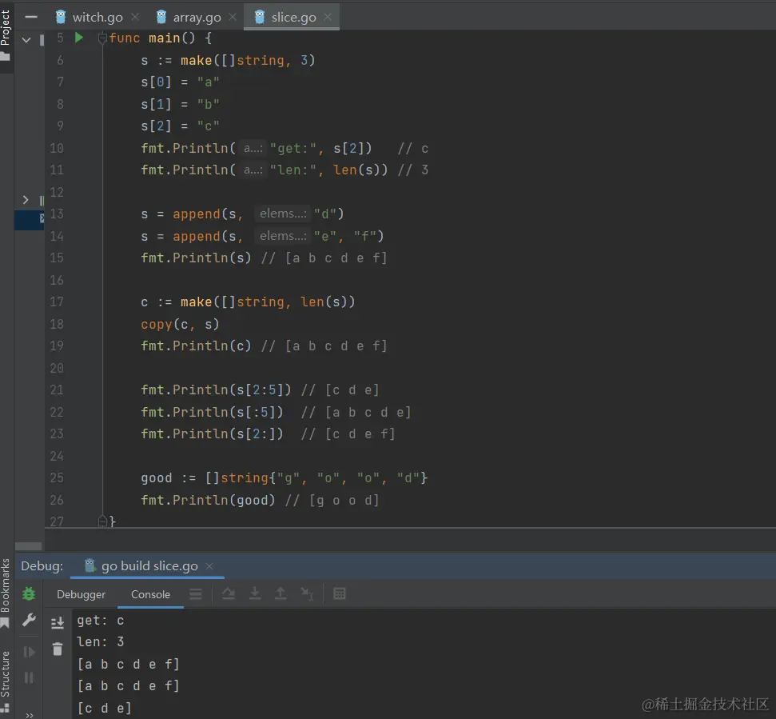This screenshot has height=719, width=776.
Task: Collapse the expanded project tree node chevron
Action: [x=26, y=40]
